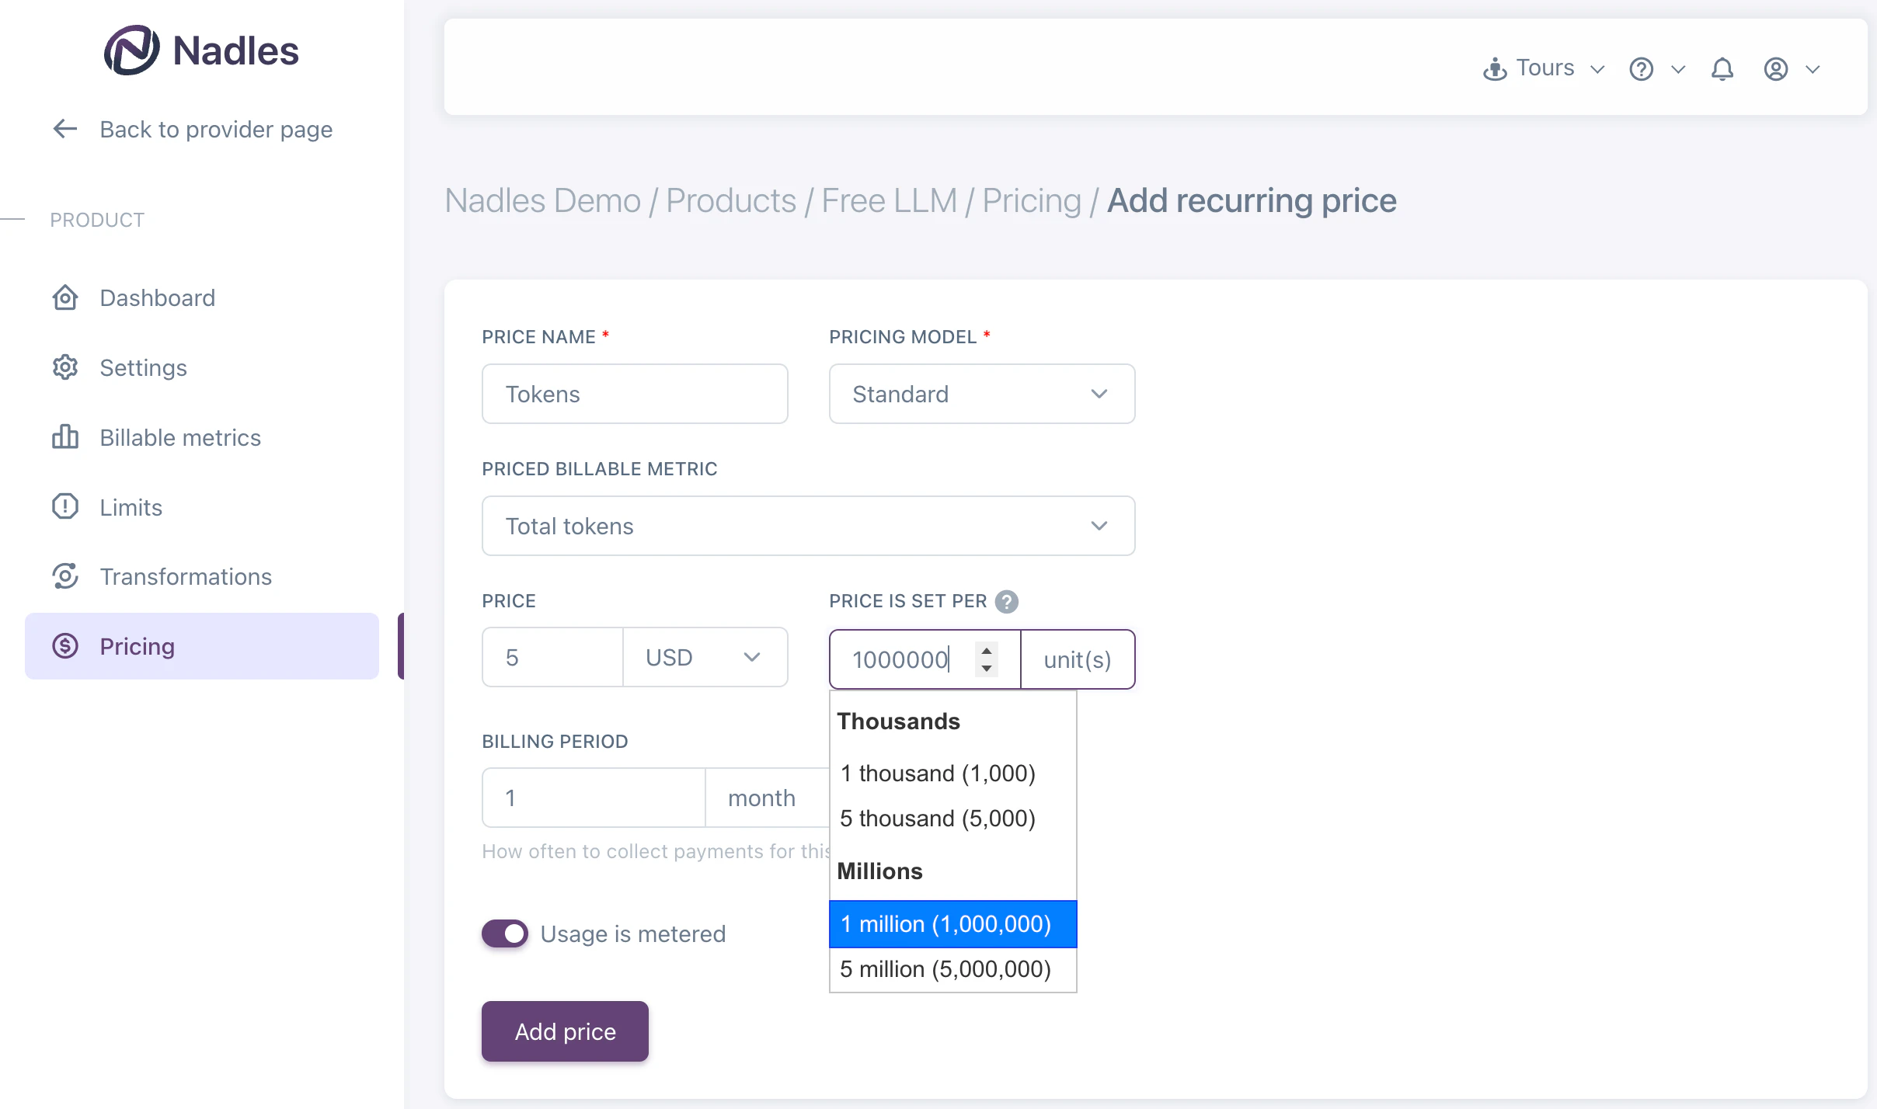This screenshot has height=1109, width=1877.
Task: Click the Add price button
Action: [564, 1031]
